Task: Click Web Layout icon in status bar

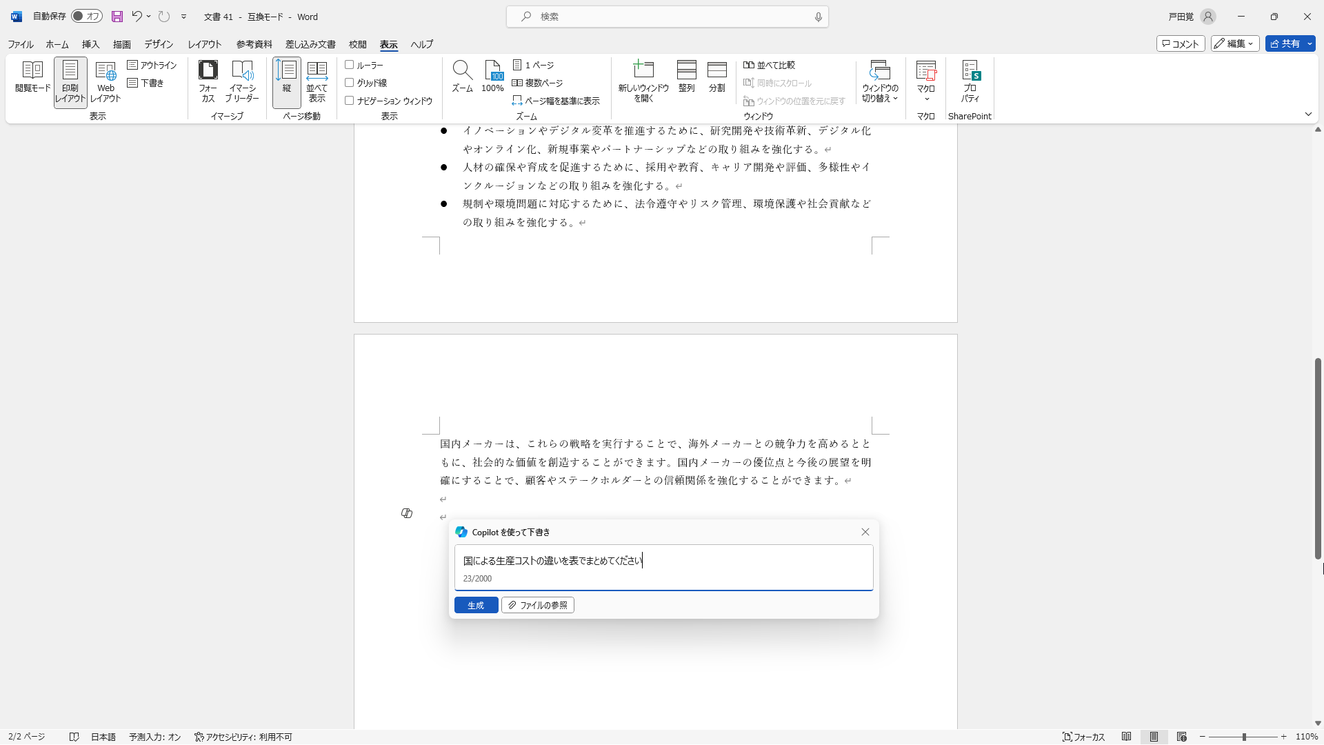Action: click(1182, 737)
